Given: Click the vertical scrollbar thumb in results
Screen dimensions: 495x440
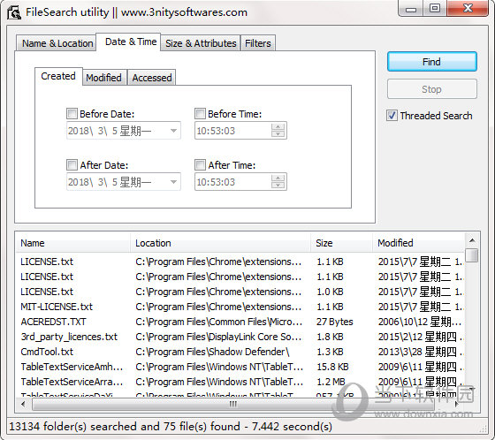Looking at the screenshot, I should click(472, 255).
